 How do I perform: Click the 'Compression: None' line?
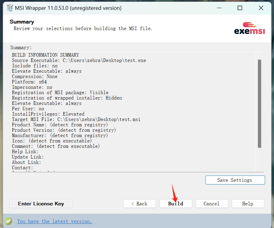pyautogui.click(x=35, y=76)
